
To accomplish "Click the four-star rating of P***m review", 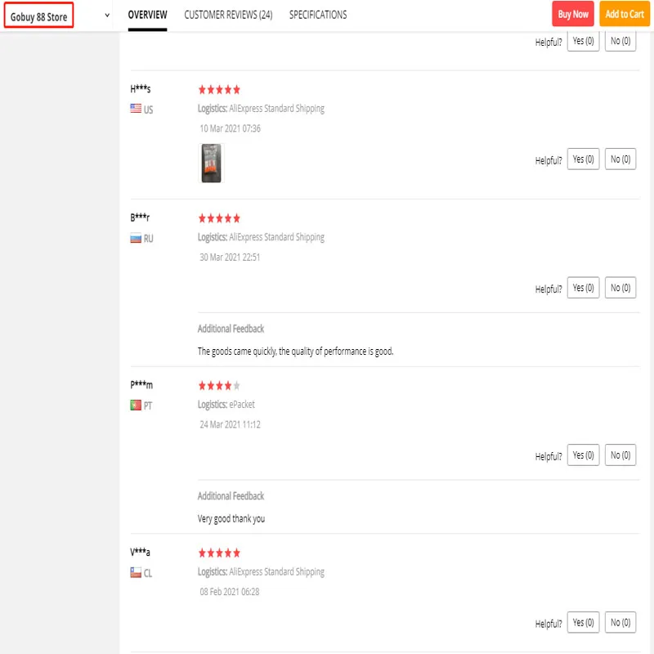I will point(219,386).
